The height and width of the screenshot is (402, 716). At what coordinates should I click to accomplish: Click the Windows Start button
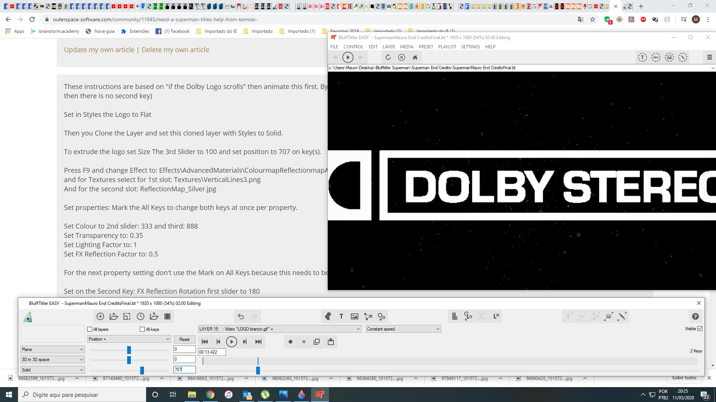[x=9, y=395]
